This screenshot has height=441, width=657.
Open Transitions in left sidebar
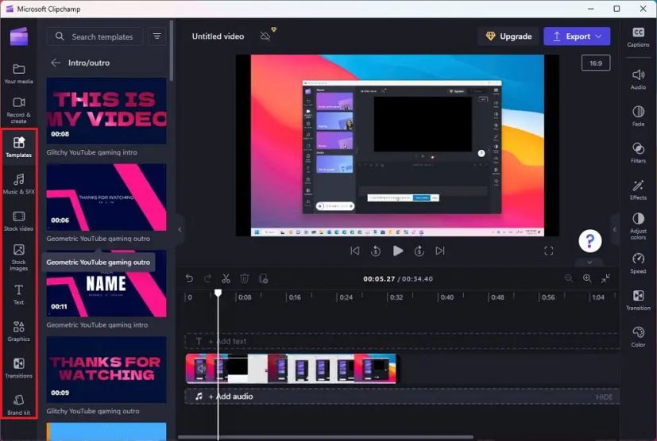[x=18, y=368]
